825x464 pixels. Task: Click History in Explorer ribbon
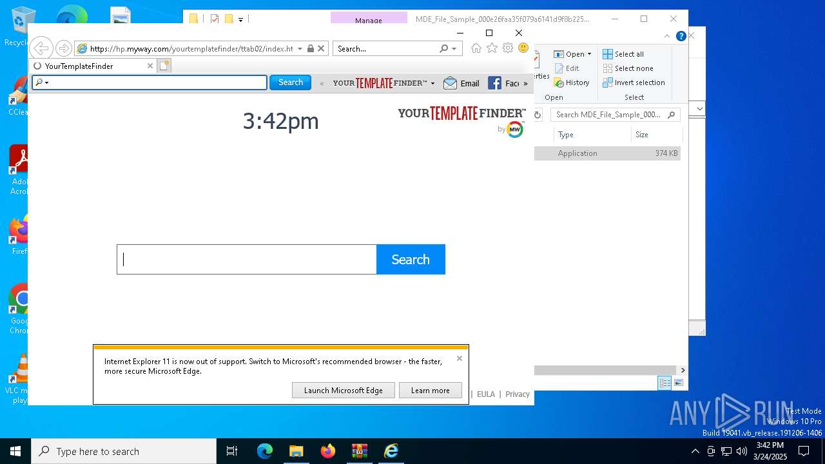[x=572, y=82]
